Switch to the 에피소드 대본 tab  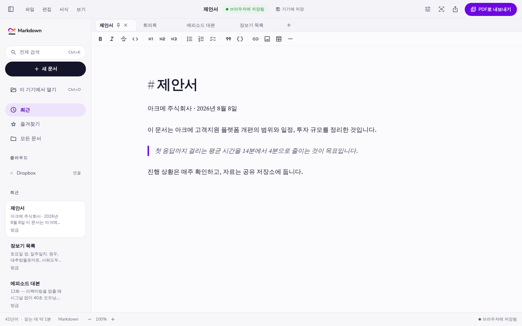(x=201, y=25)
